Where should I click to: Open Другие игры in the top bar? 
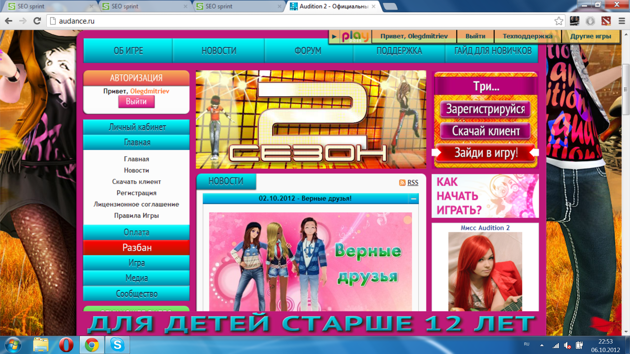click(590, 36)
